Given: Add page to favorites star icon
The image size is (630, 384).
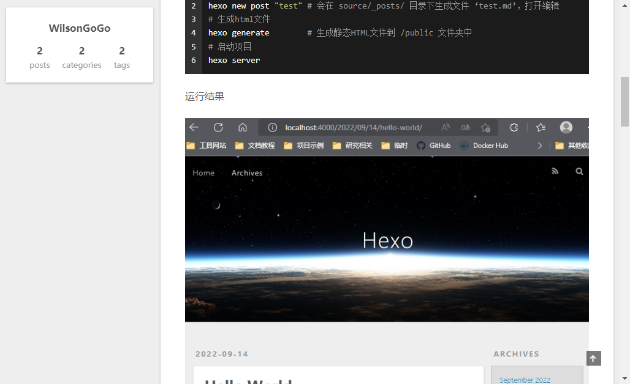Looking at the screenshot, I should tap(485, 127).
